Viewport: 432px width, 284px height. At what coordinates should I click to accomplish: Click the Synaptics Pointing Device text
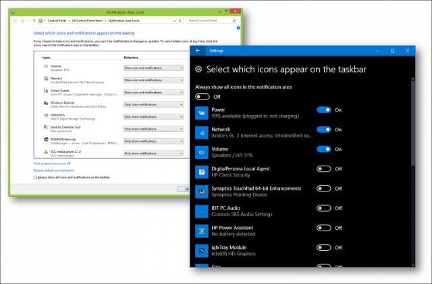[x=239, y=195]
